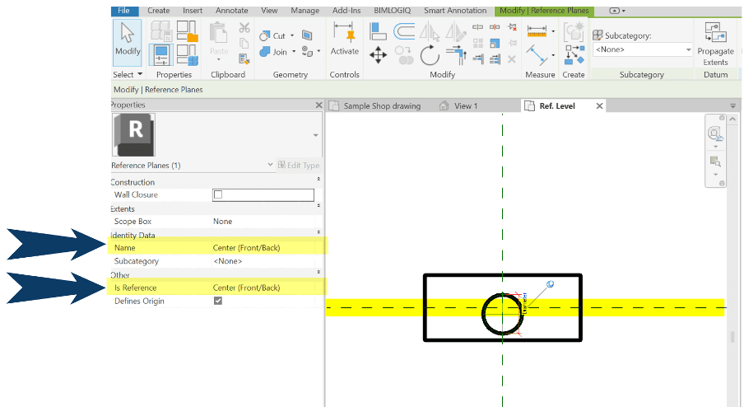The width and height of the screenshot is (744, 407).
Task: Click the view tabs list dropdown arrow
Action: (733, 106)
